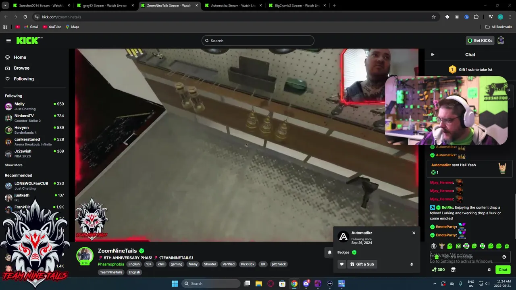Click the heart button in Automatikz card
This screenshot has width=516, height=290.
(342, 264)
